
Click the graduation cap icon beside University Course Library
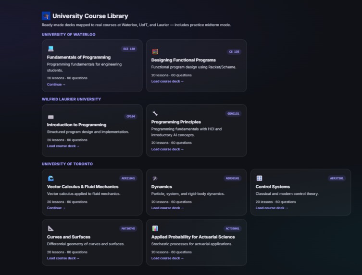pos(46,16)
